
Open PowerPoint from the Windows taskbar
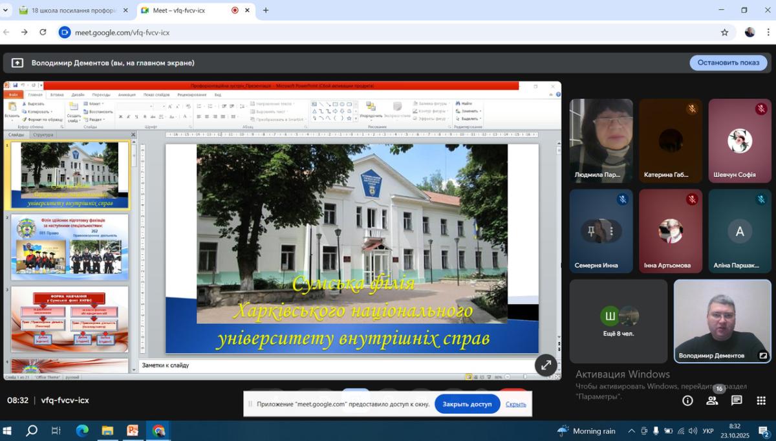pos(133,431)
